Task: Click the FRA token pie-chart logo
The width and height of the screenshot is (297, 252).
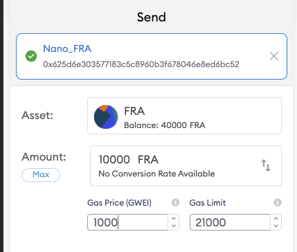Action: click(x=106, y=117)
